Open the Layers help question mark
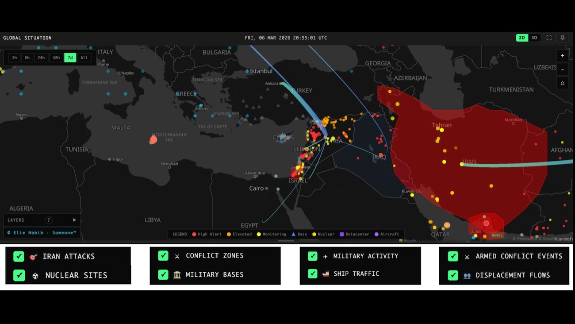Viewport: 575px width, 324px height. (49, 220)
